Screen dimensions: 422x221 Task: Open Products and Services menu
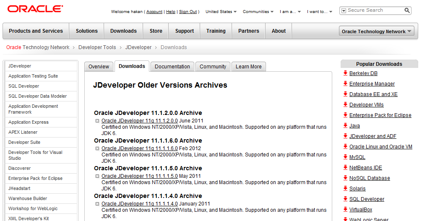click(x=36, y=31)
